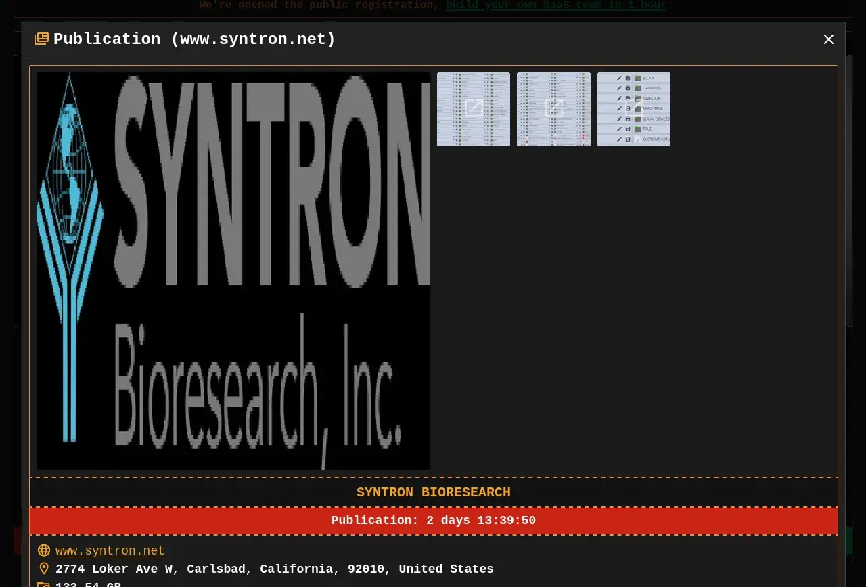This screenshot has height=587, width=866.
Task: Click the publication icon in the dialog title
Action: [x=41, y=39]
